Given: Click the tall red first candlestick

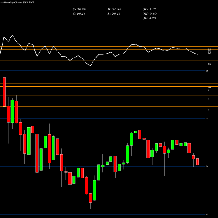Looking at the screenshot, I should point(4,92).
